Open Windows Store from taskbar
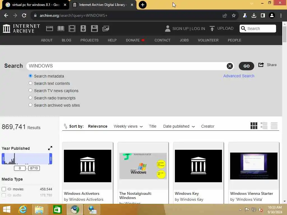 coord(57,209)
